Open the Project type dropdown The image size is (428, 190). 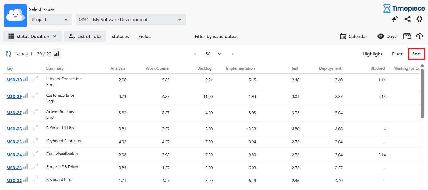[51, 20]
